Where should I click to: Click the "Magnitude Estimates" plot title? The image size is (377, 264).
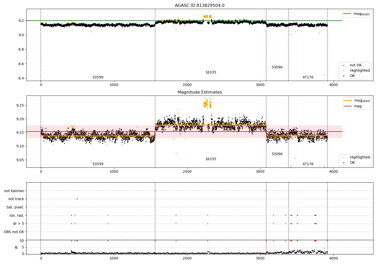[x=200, y=92]
